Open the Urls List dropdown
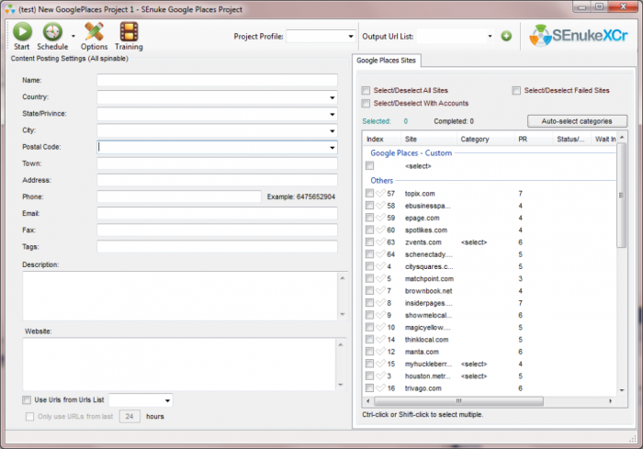The height and width of the screenshot is (449, 643). pyautogui.click(x=167, y=400)
